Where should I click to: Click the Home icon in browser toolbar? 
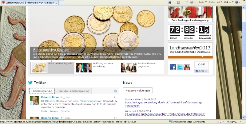pos(170,2)
